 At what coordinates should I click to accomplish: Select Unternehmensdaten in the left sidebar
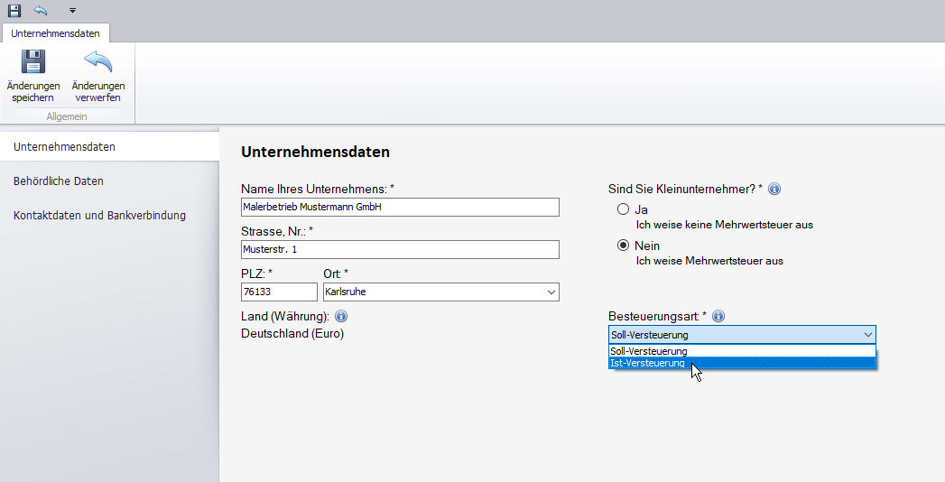click(x=64, y=146)
